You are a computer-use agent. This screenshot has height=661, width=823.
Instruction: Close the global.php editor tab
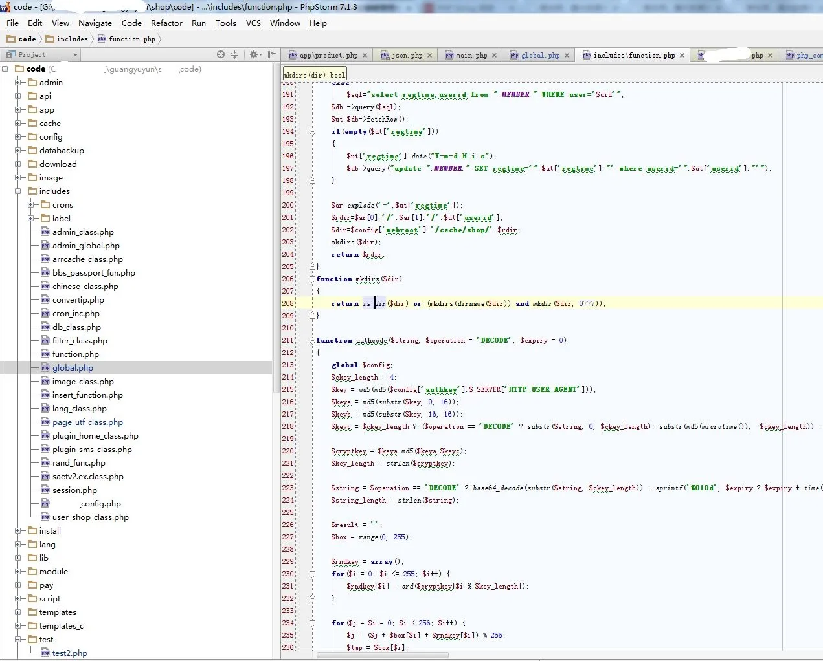click(x=567, y=56)
